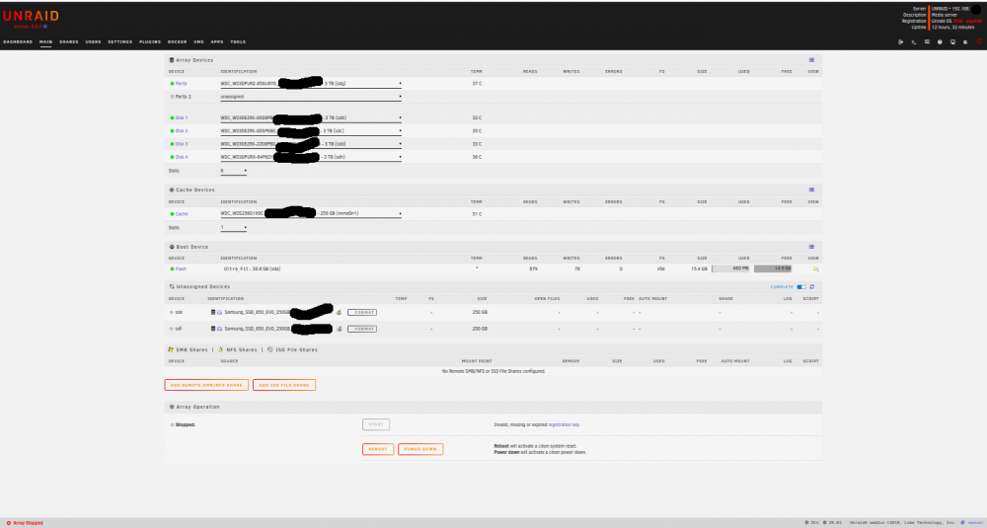
Task: Open the system log icon in header
Action: [x=965, y=42]
